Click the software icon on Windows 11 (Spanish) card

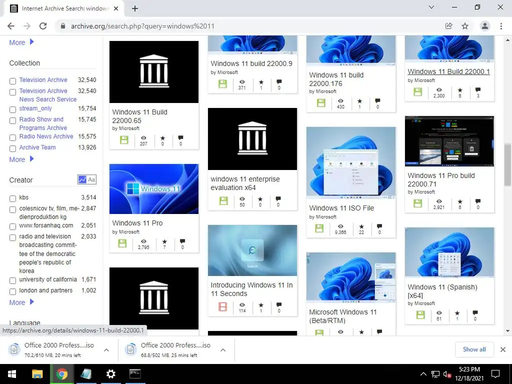[x=420, y=315]
